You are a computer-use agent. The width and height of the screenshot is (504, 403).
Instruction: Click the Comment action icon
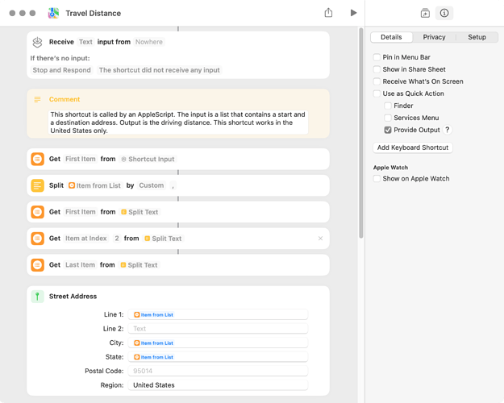[x=37, y=99]
